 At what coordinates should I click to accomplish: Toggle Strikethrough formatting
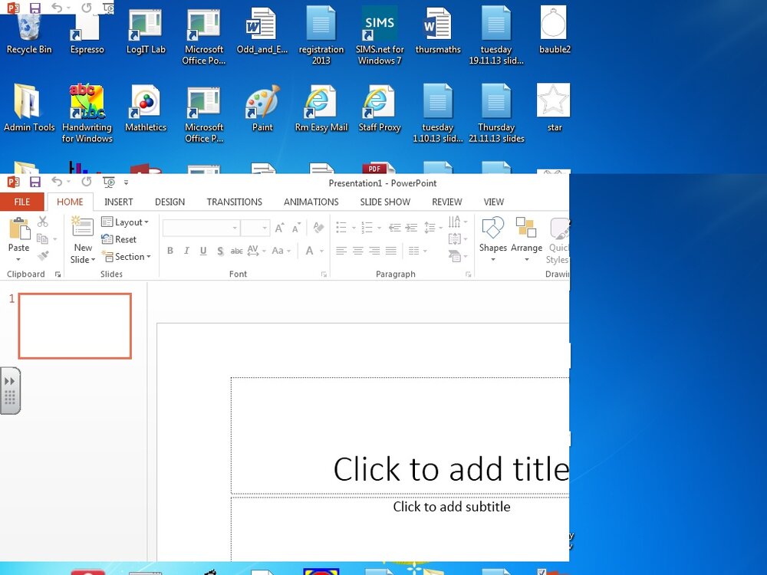point(236,251)
